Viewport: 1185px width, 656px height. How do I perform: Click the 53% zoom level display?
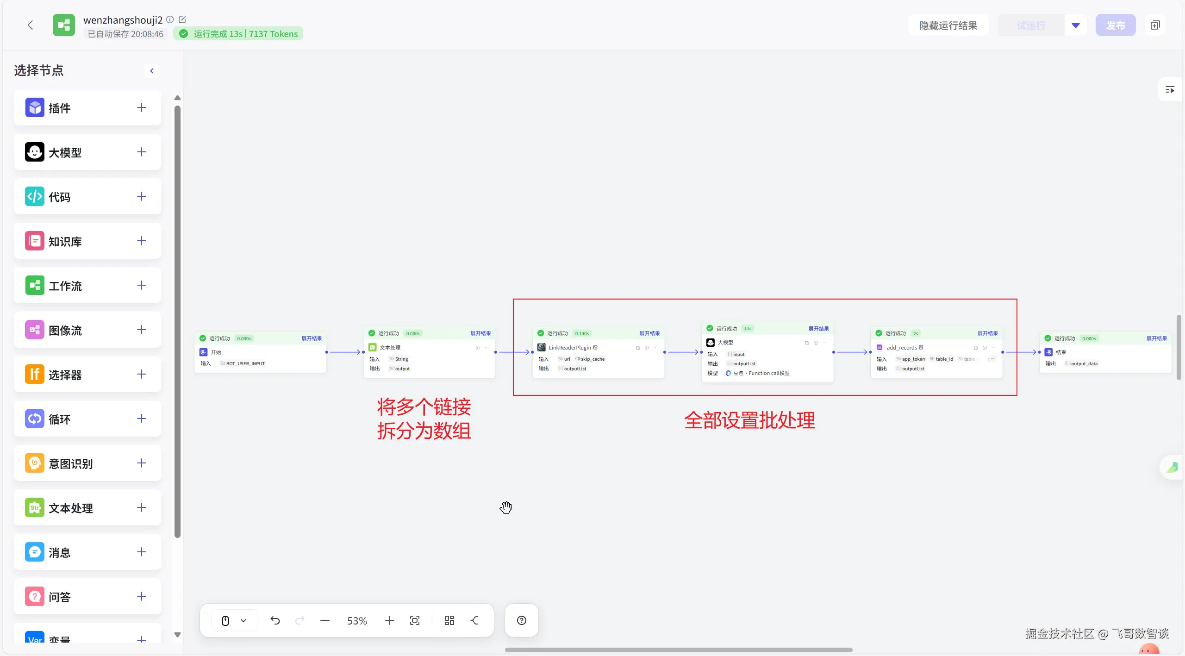(x=357, y=620)
